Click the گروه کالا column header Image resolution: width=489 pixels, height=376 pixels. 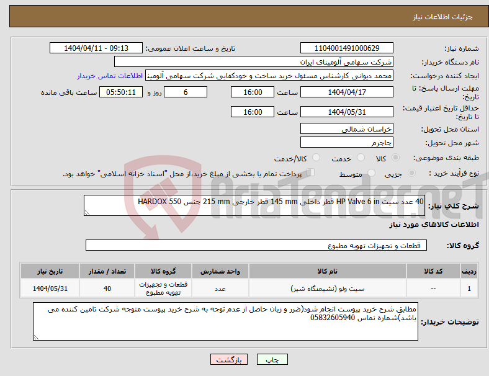[163, 271]
